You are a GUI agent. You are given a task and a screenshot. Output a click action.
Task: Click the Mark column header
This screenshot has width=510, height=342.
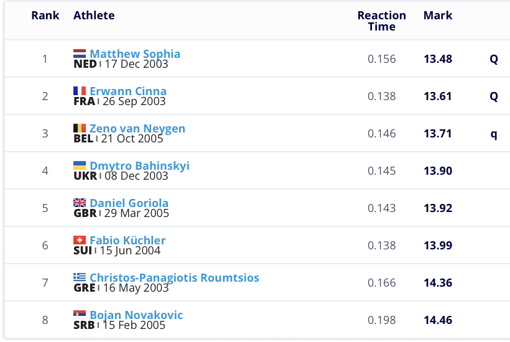[x=438, y=16]
